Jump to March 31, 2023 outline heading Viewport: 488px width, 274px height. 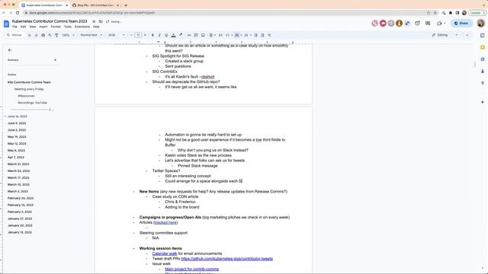pos(18,164)
